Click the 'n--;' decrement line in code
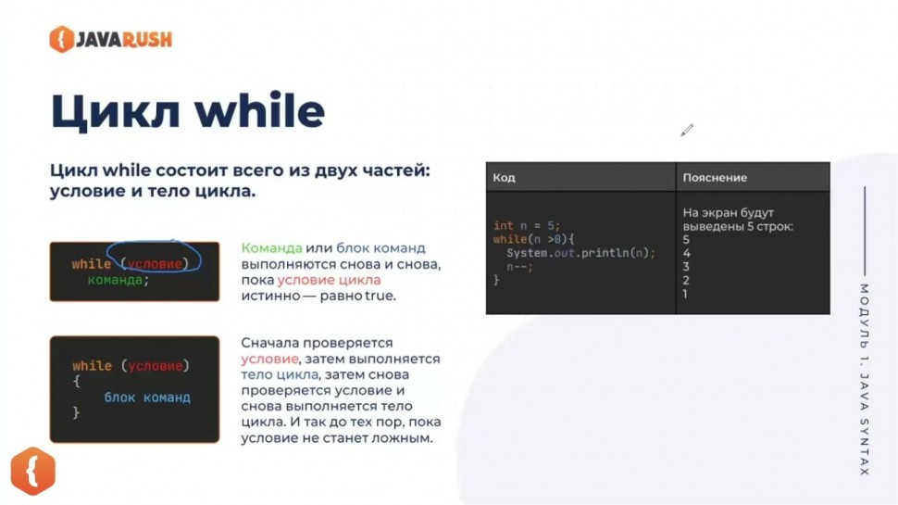This screenshot has width=898, height=505. [x=519, y=266]
